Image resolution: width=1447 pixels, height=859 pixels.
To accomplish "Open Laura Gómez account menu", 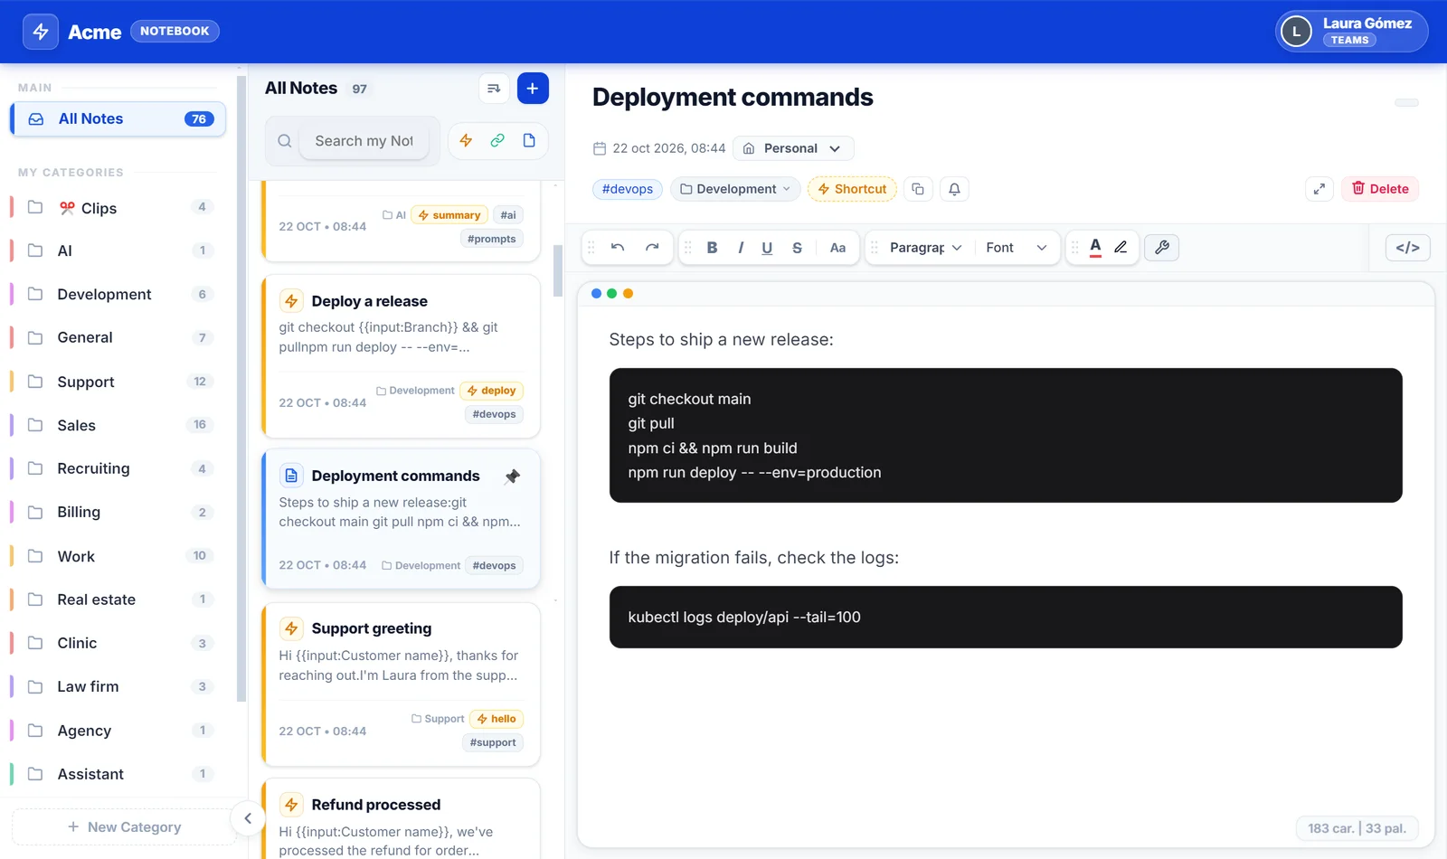I will (1351, 32).
